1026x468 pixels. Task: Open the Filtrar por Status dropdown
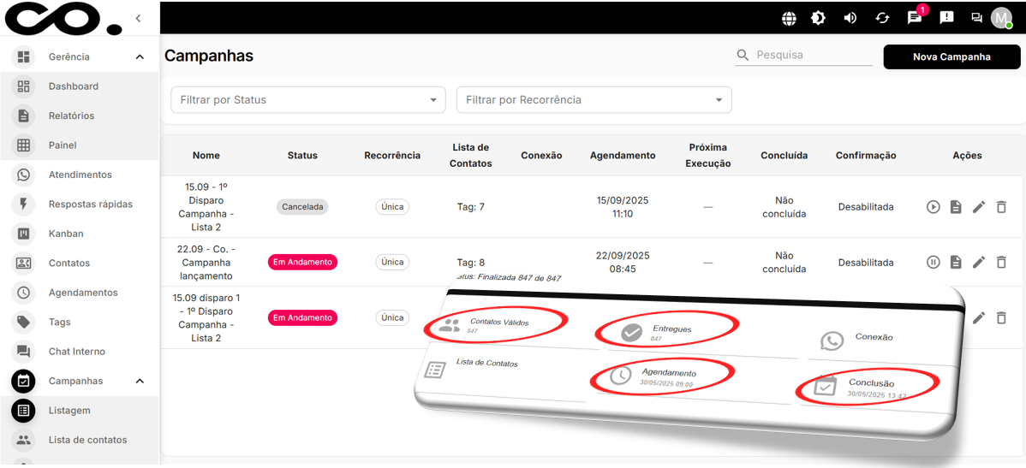point(308,100)
